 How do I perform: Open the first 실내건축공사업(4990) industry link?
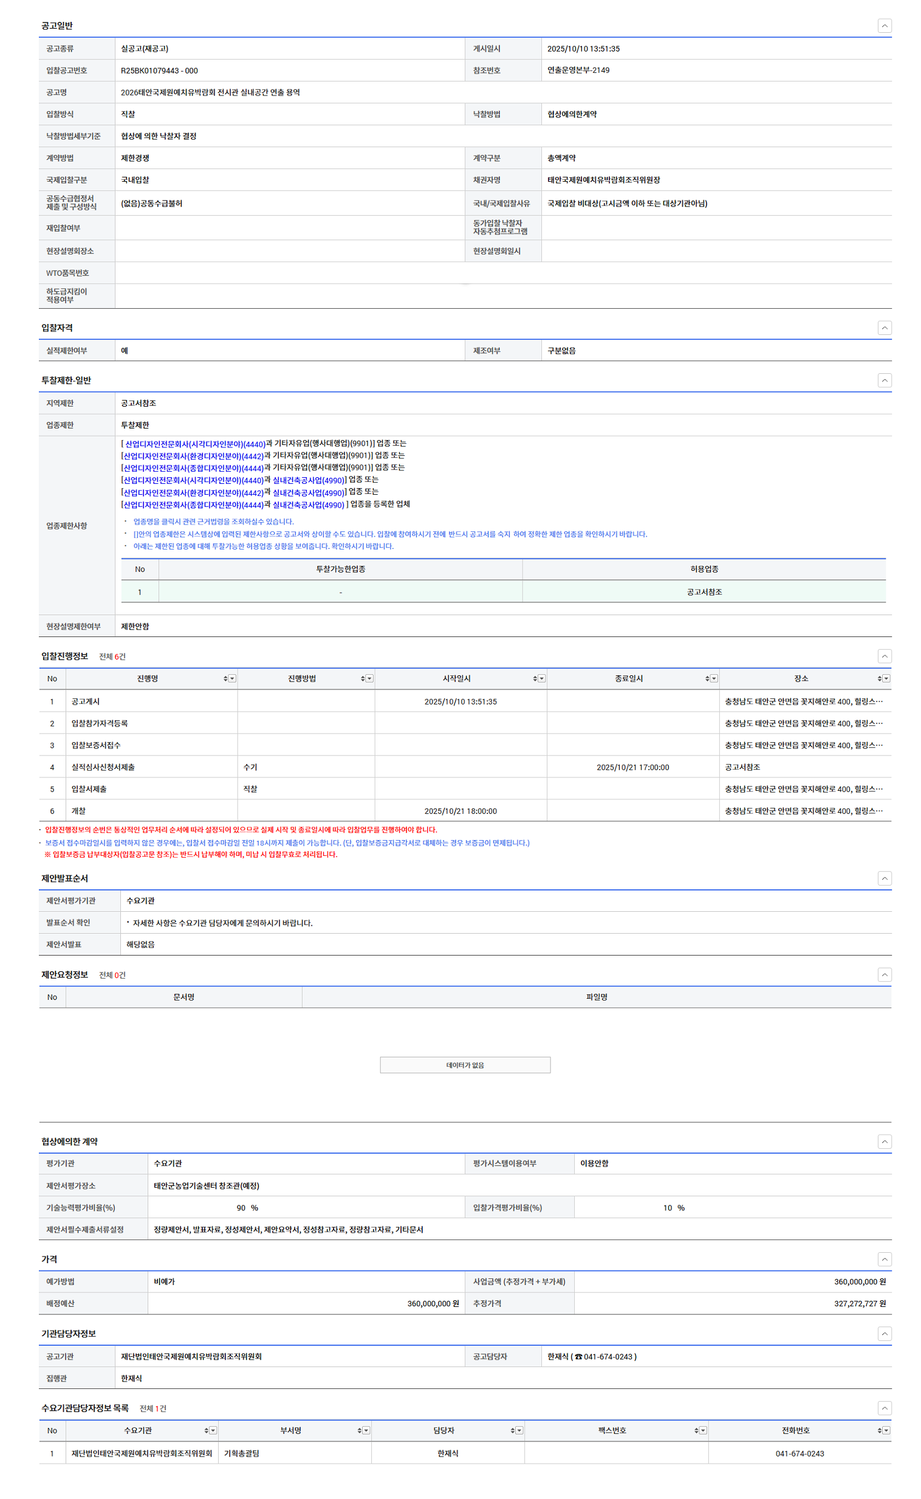point(308,481)
